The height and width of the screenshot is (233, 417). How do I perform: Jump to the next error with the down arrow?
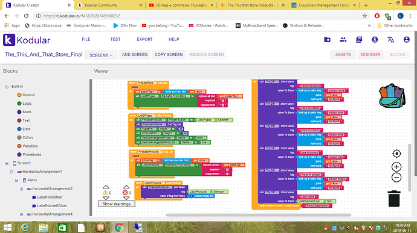126,198
